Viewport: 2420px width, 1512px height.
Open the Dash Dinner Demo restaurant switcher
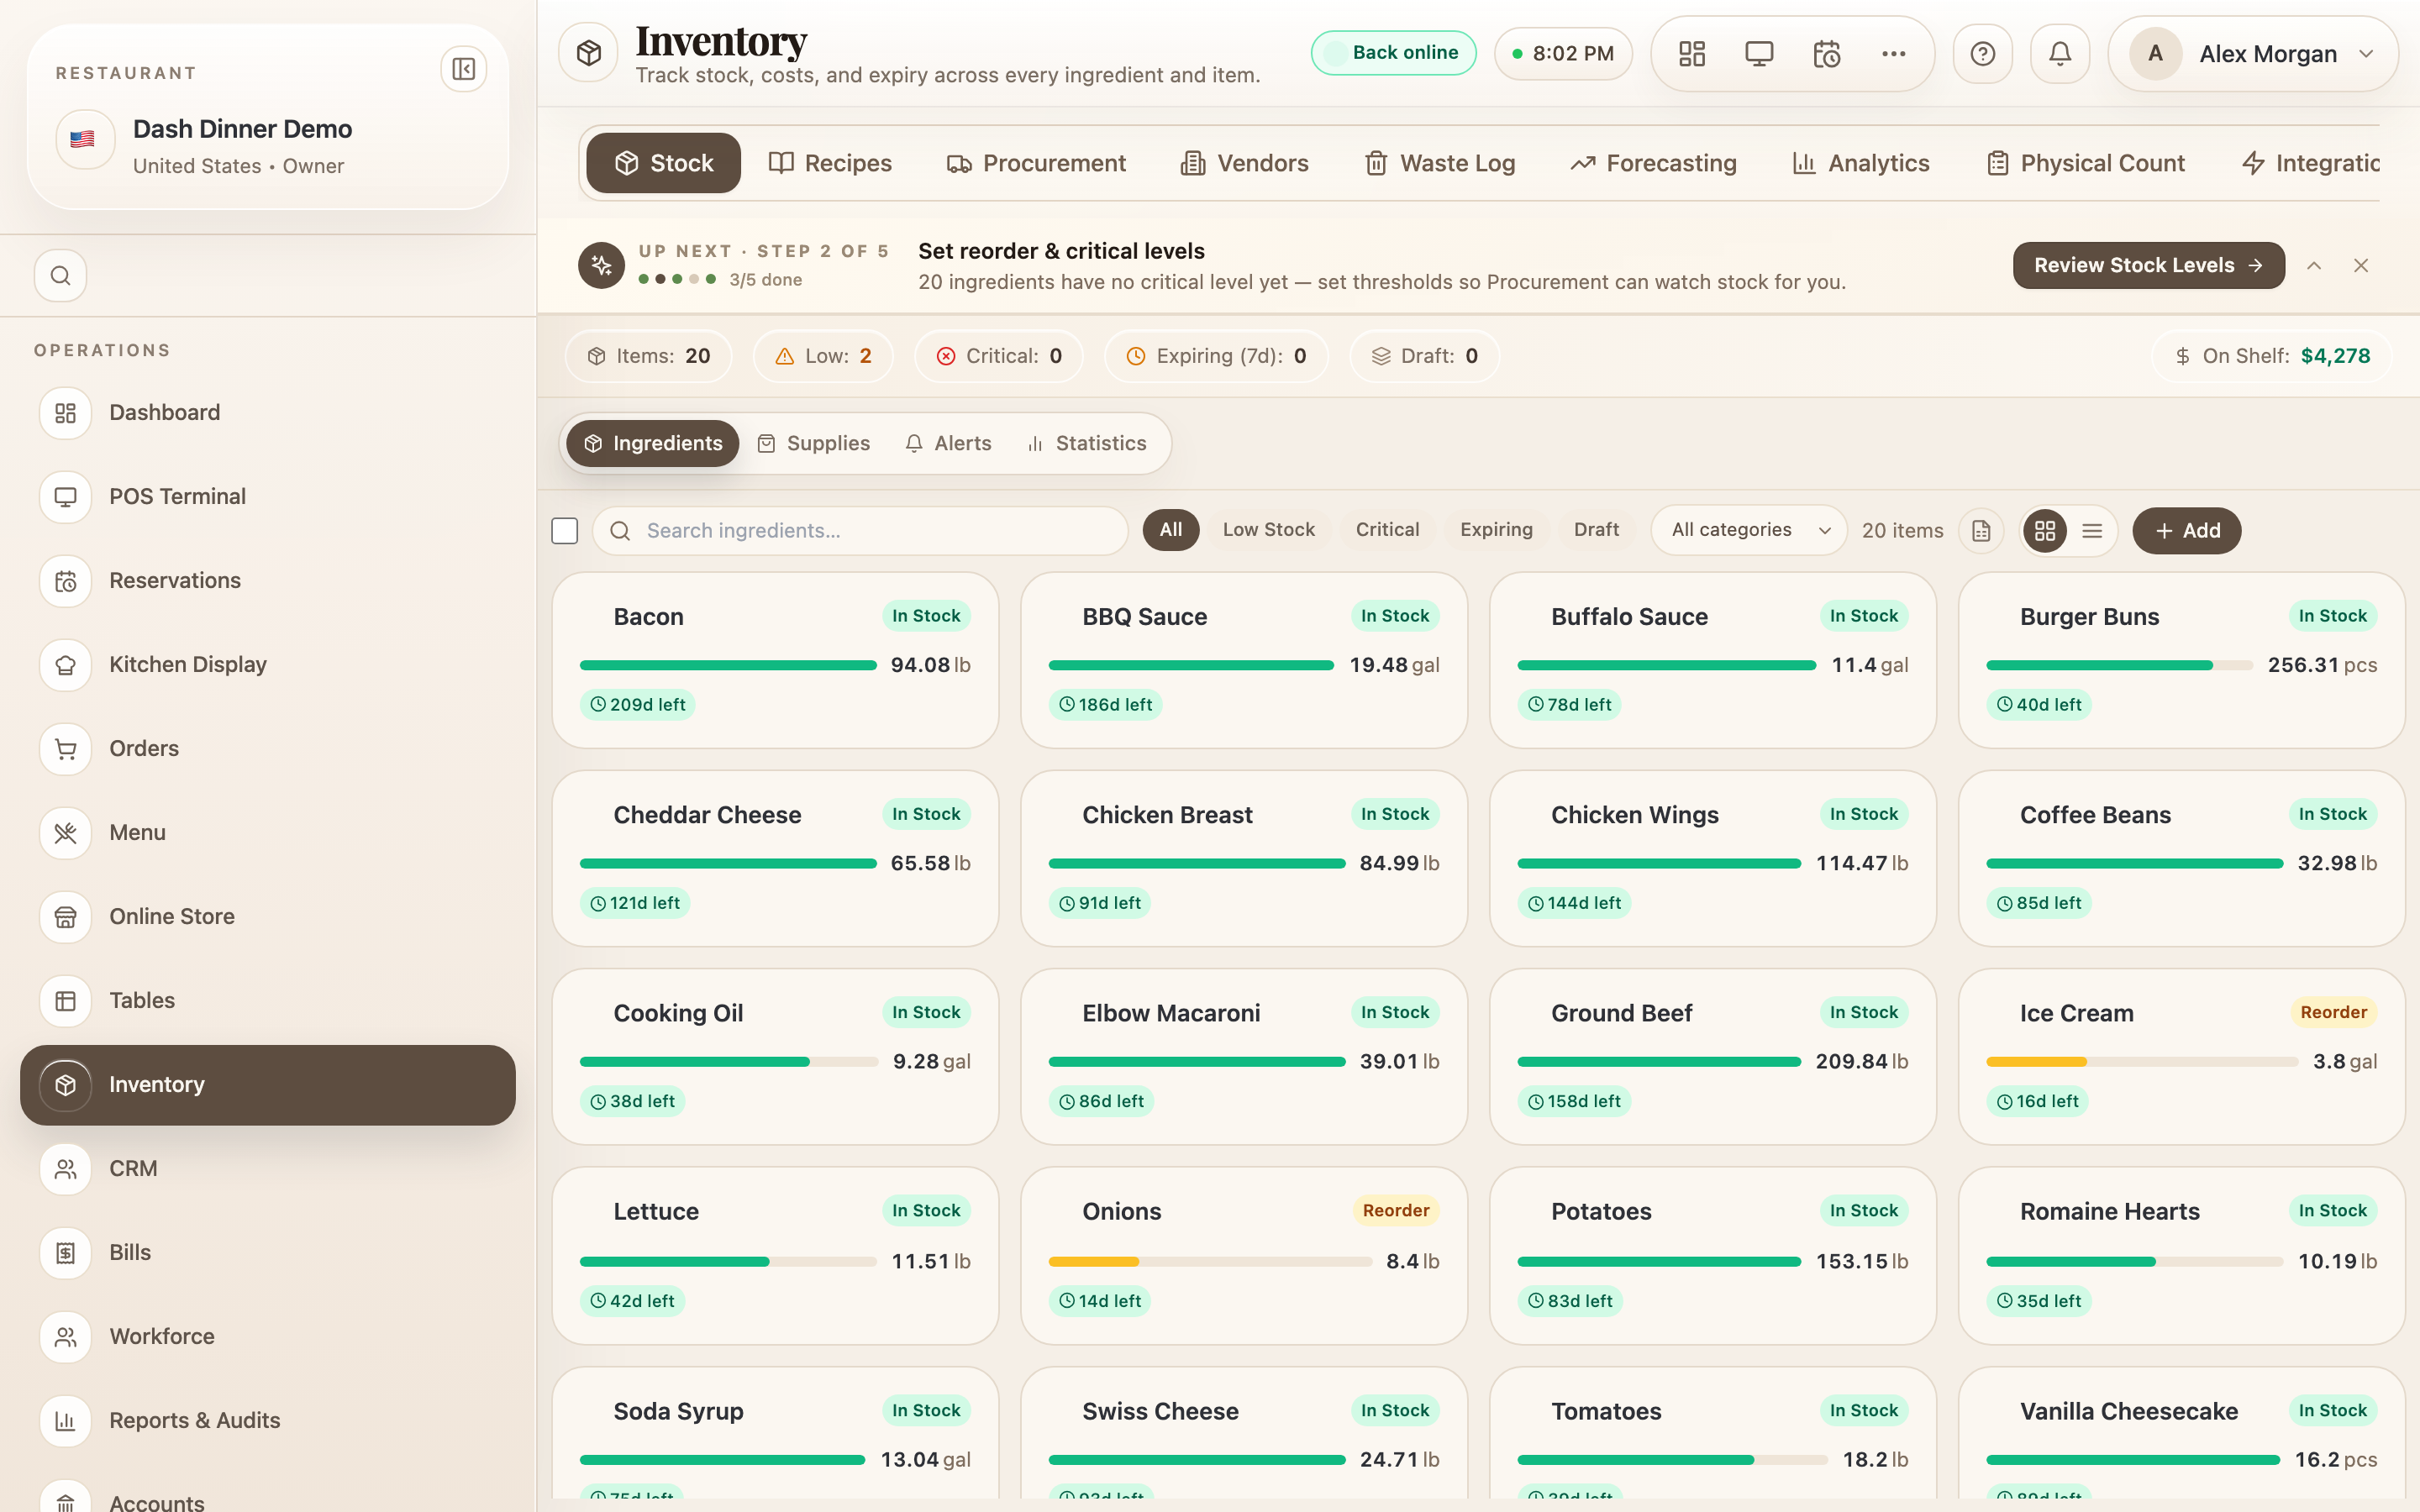coord(267,146)
